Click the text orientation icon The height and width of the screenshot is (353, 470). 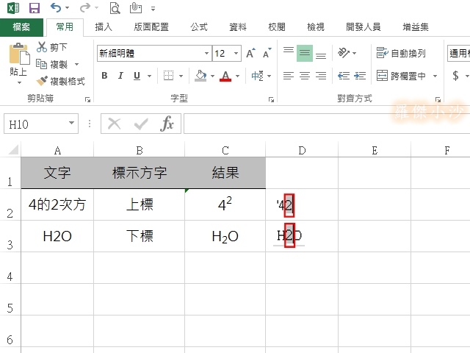click(x=344, y=53)
